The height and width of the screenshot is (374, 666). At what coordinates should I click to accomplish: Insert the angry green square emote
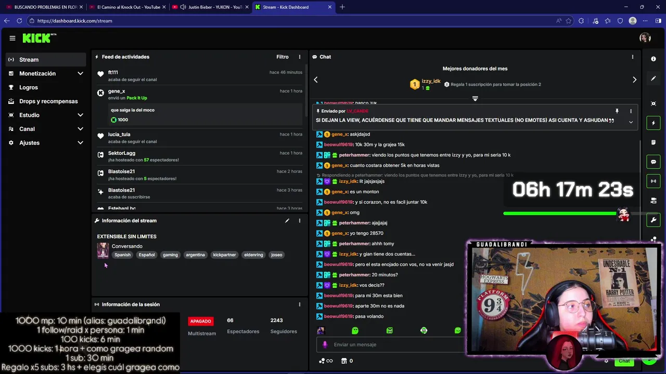click(x=389, y=330)
